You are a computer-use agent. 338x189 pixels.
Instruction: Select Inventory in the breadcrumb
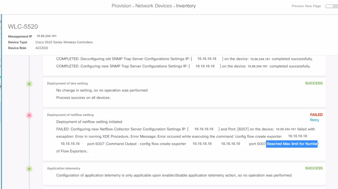tap(186, 6)
